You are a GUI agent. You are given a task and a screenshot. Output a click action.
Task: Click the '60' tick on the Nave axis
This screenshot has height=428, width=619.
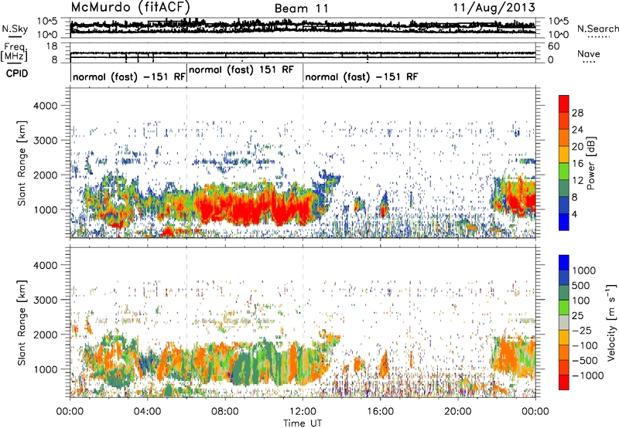(x=553, y=46)
